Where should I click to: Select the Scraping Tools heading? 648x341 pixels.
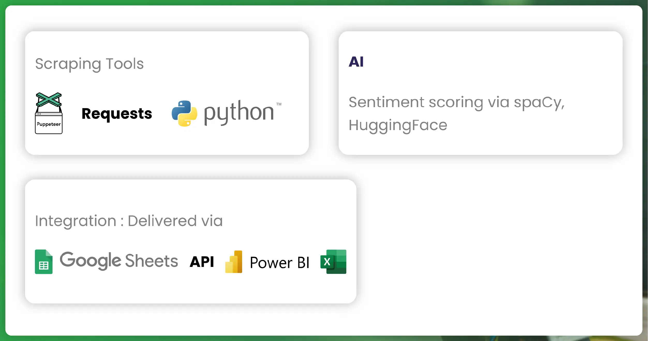pyautogui.click(x=89, y=64)
